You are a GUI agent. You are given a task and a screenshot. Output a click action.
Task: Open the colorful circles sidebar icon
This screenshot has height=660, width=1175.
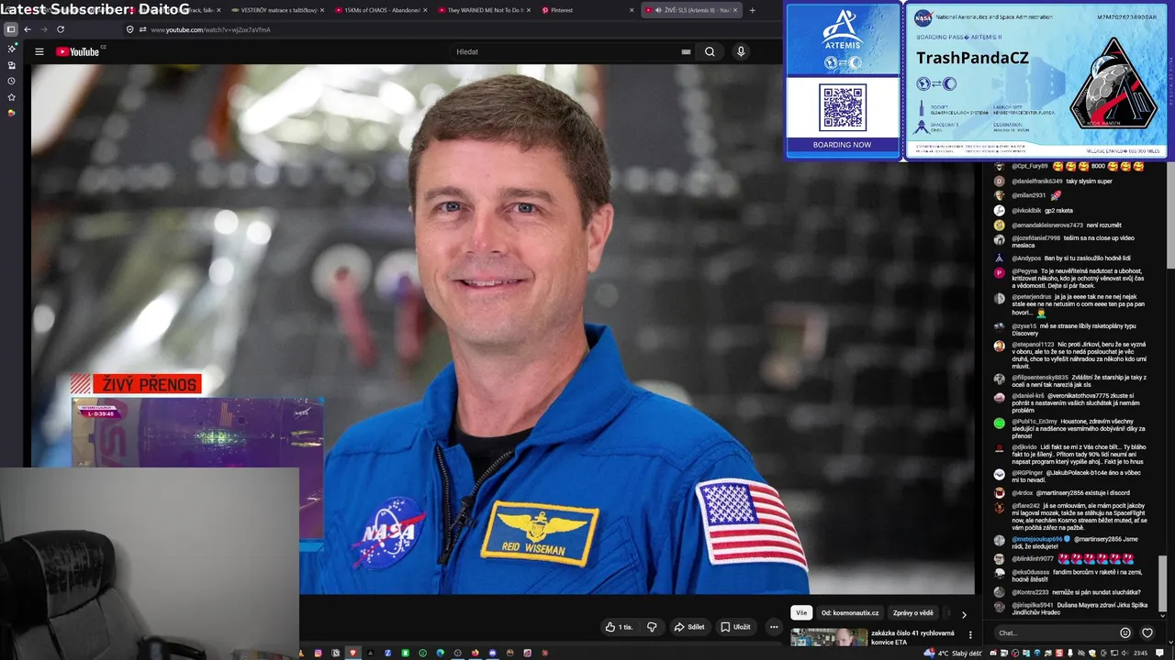click(x=11, y=113)
